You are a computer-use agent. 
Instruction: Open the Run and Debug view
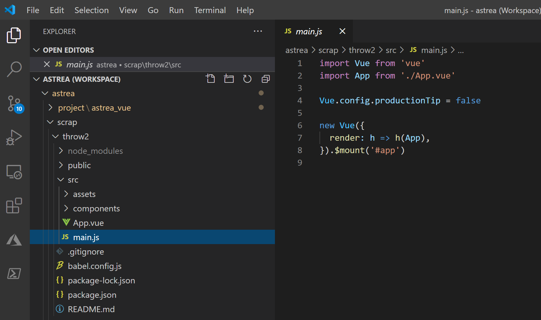click(14, 138)
